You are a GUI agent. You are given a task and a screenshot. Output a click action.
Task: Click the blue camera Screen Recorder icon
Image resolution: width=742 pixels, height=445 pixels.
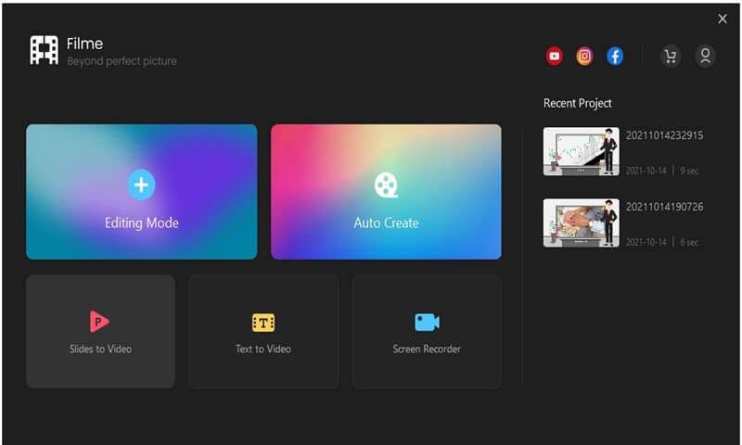coord(427,322)
